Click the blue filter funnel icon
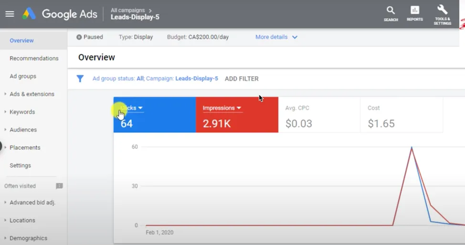 (x=80, y=79)
